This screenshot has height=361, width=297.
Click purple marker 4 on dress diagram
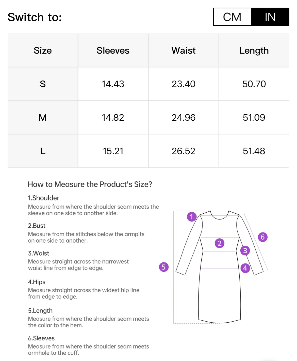pos(245,268)
